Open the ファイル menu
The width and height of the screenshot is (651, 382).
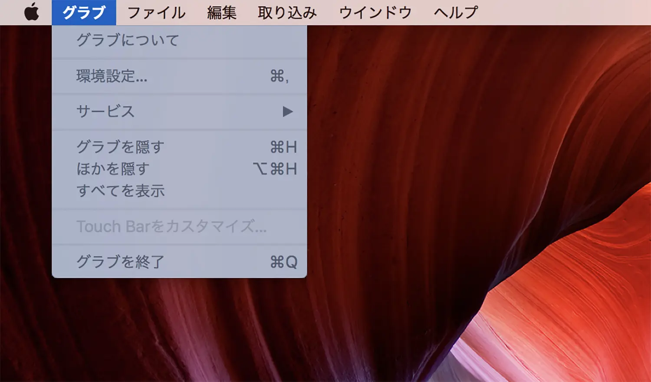pos(156,12)
